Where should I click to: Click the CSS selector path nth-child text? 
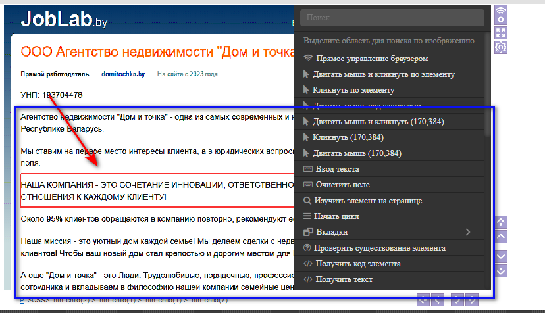(x=128, y=301)
